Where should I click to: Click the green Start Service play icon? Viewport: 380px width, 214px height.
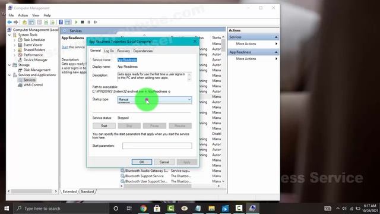76,23
